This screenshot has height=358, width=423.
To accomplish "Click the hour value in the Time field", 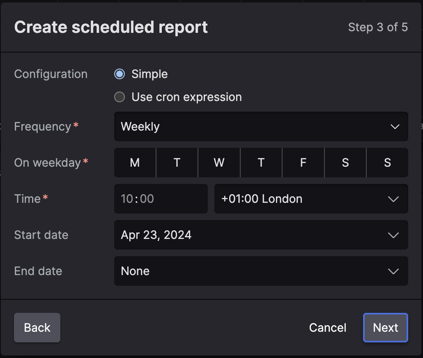I will (127, 199).
